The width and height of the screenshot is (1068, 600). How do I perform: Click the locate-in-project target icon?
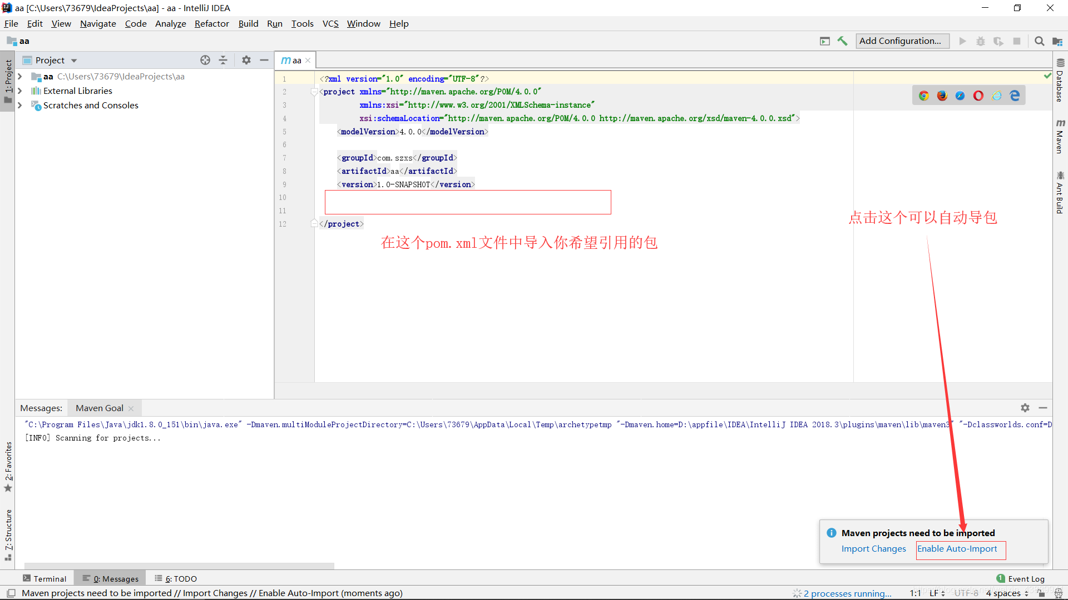coord(205,60)
